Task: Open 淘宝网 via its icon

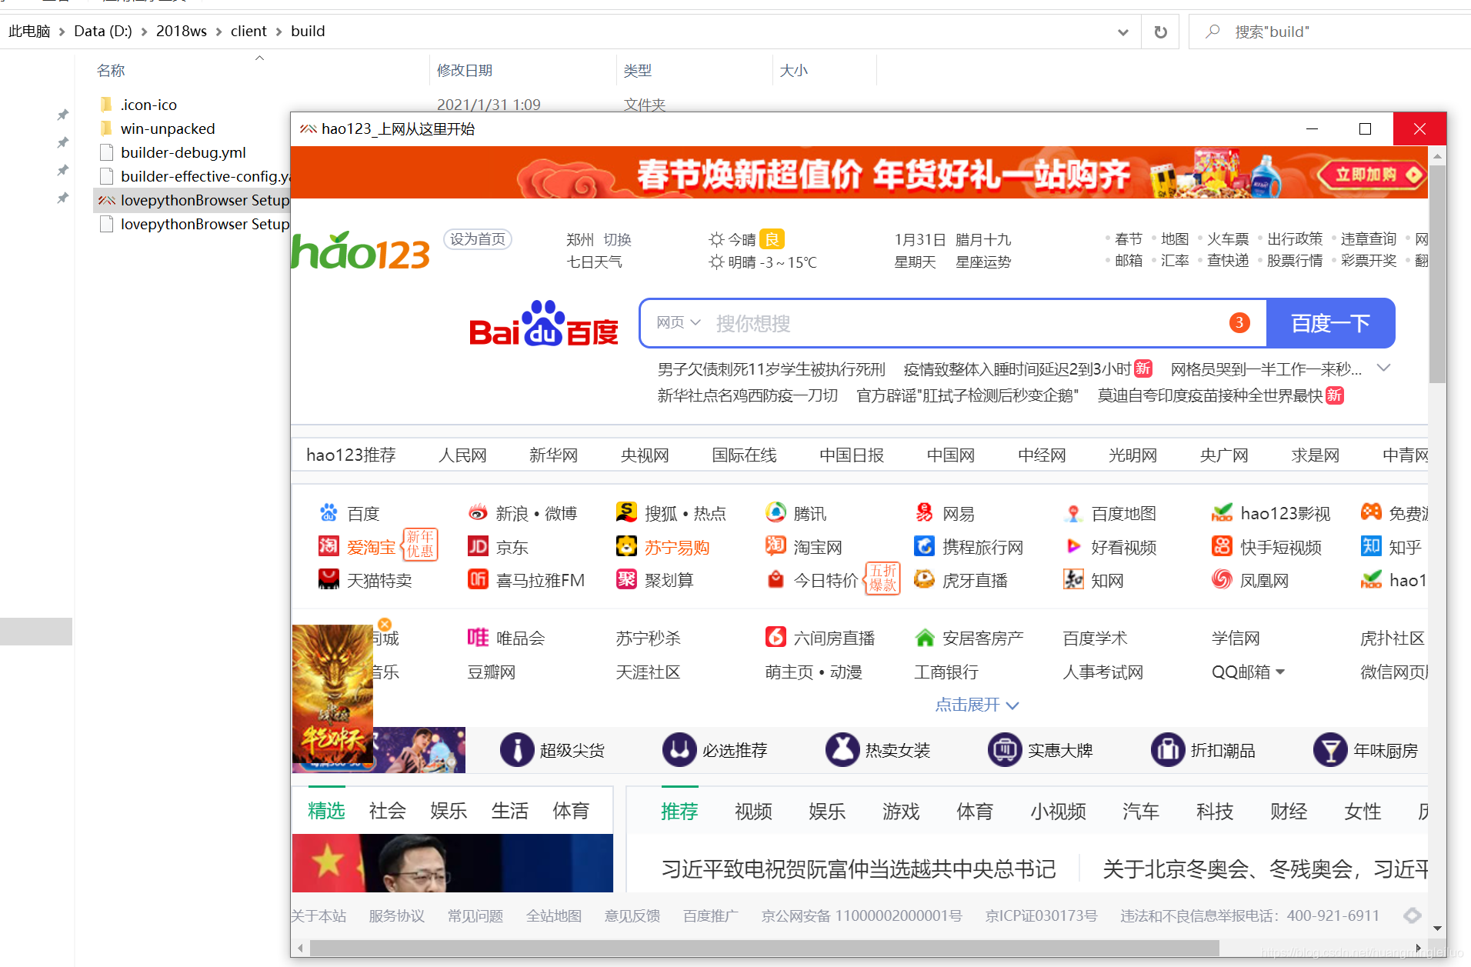Action: [x=775, y=546]
